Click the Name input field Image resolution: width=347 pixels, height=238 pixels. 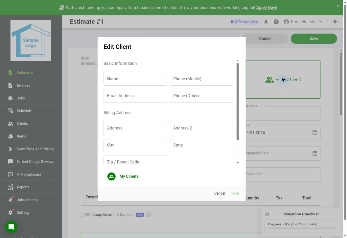[135, 79]
